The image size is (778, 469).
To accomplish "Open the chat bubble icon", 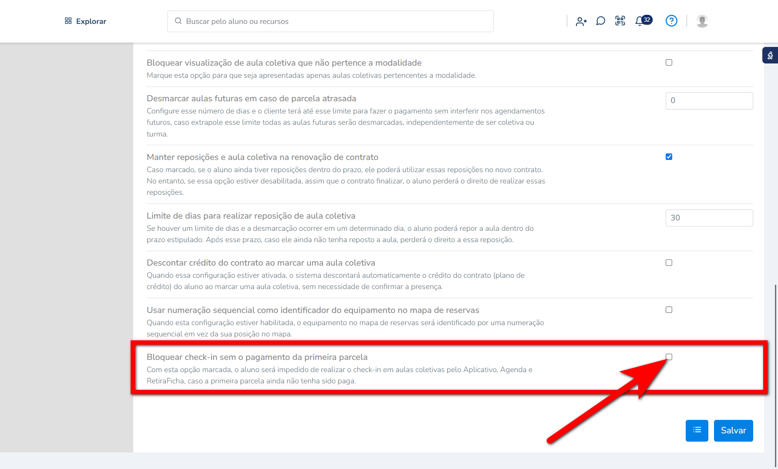I will [x=600, y=21].
